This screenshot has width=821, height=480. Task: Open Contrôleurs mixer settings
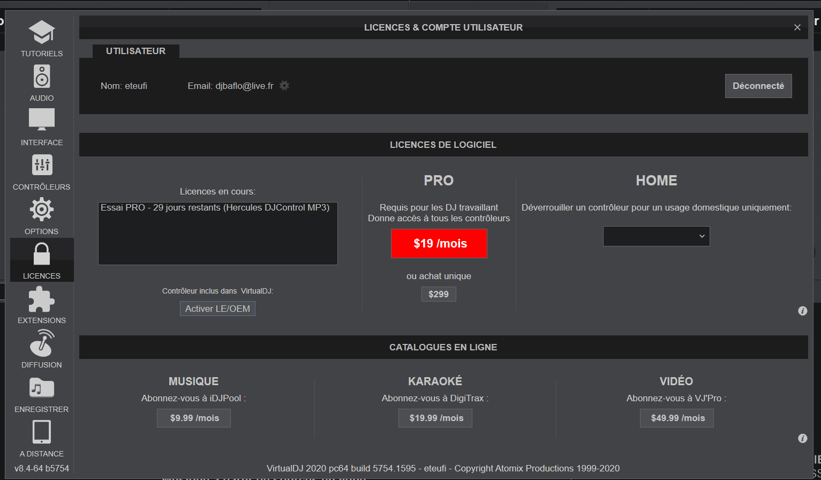42,171
